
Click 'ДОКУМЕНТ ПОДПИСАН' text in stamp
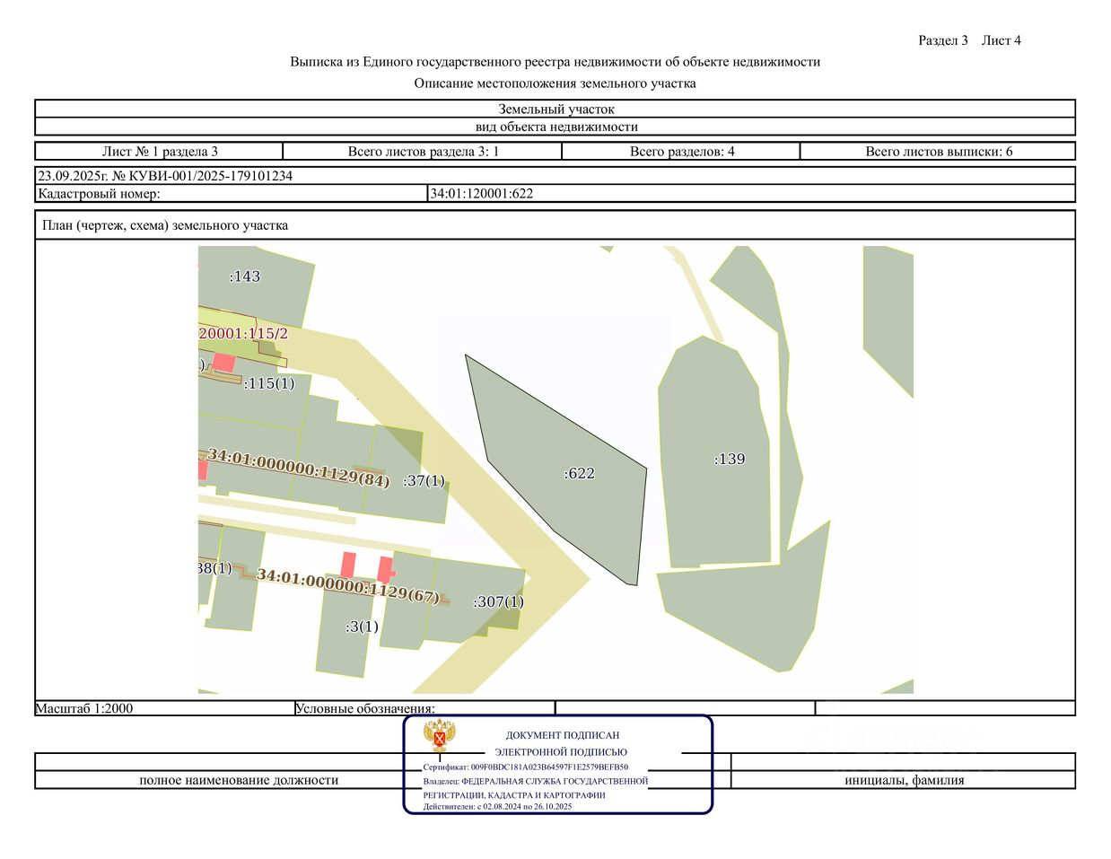pyautogui.click(x=563, y=735)
